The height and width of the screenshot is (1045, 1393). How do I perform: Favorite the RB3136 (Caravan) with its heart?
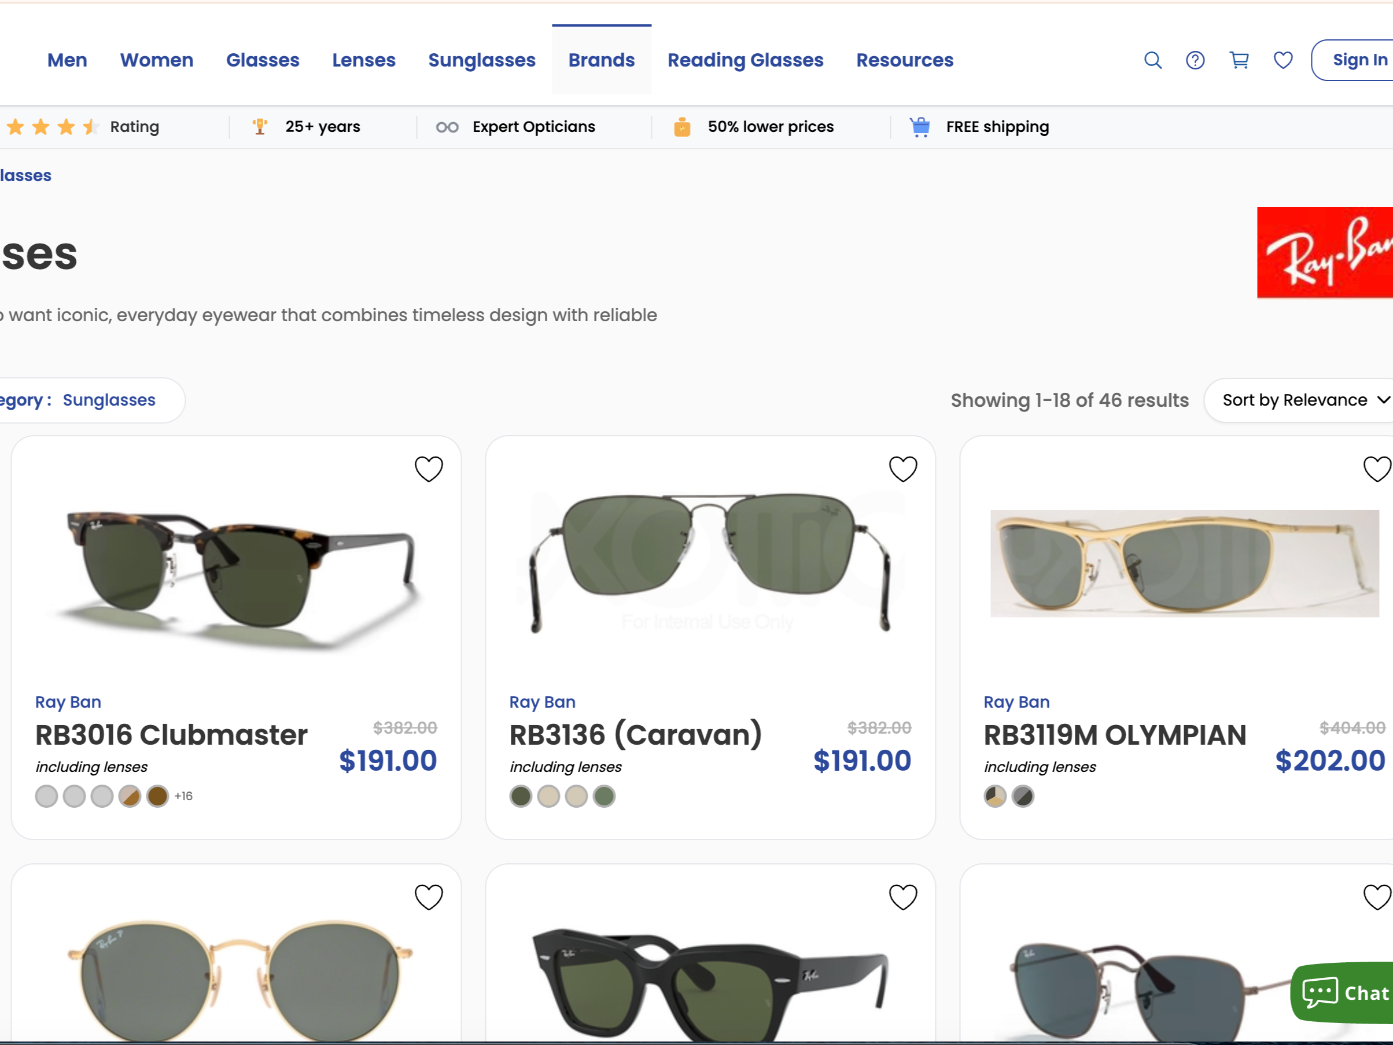pos(903,469)
